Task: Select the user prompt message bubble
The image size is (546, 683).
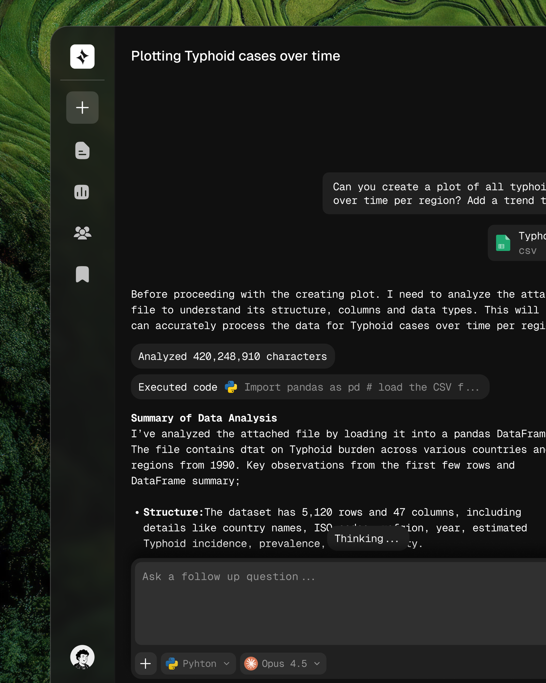Action: [435, 194]
